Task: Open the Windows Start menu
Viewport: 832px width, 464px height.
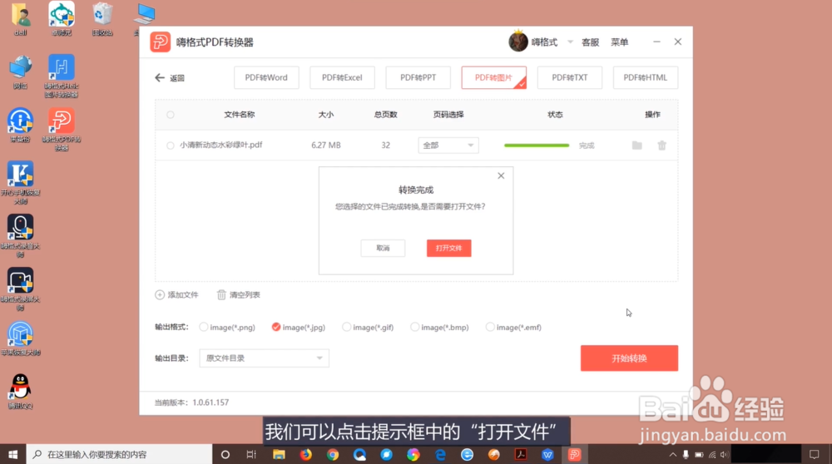Action: [x=12, y=455]
